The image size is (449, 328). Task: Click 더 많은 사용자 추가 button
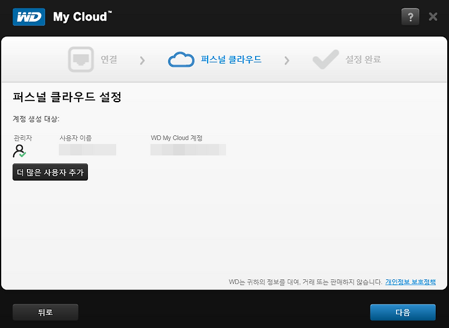coord(50,172)
